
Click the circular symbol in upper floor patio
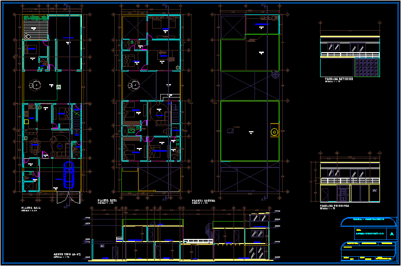135,85
